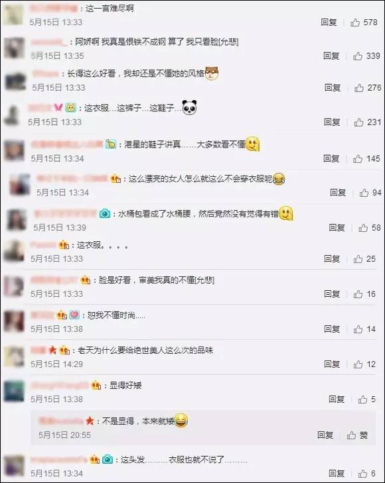Like the 水桶包 comment with 58 likes

click(369, 228)
